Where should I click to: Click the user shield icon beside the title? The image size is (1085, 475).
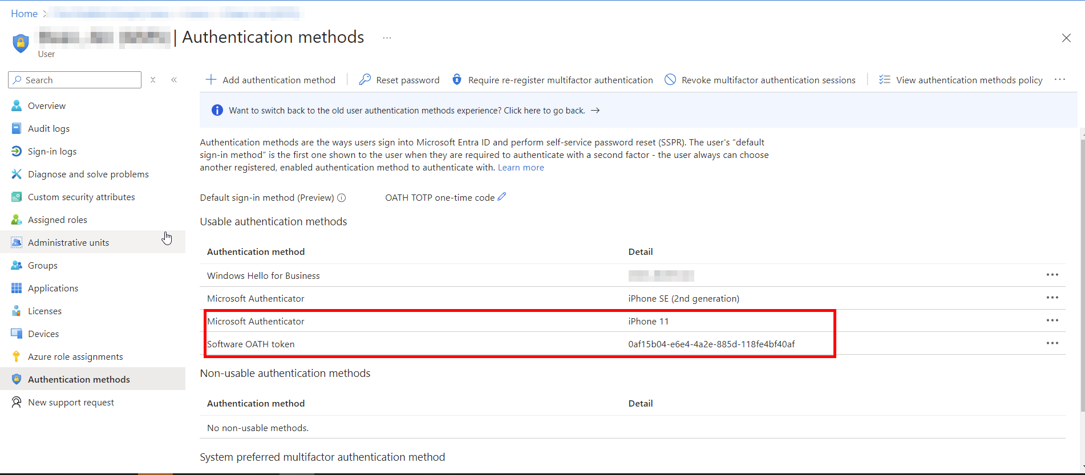point(21,43)
